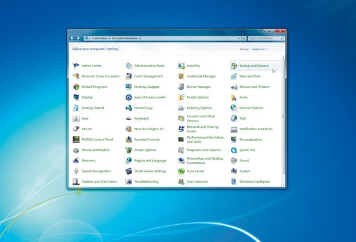Open the Ease of Access Center icon
Image resolution: width=356 pixels, height=242 pixels.
coord(128,97)
